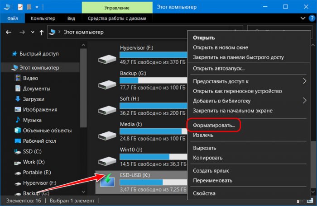
Task: Click the Soft (H:) drive icon
Action: (107, 110)
